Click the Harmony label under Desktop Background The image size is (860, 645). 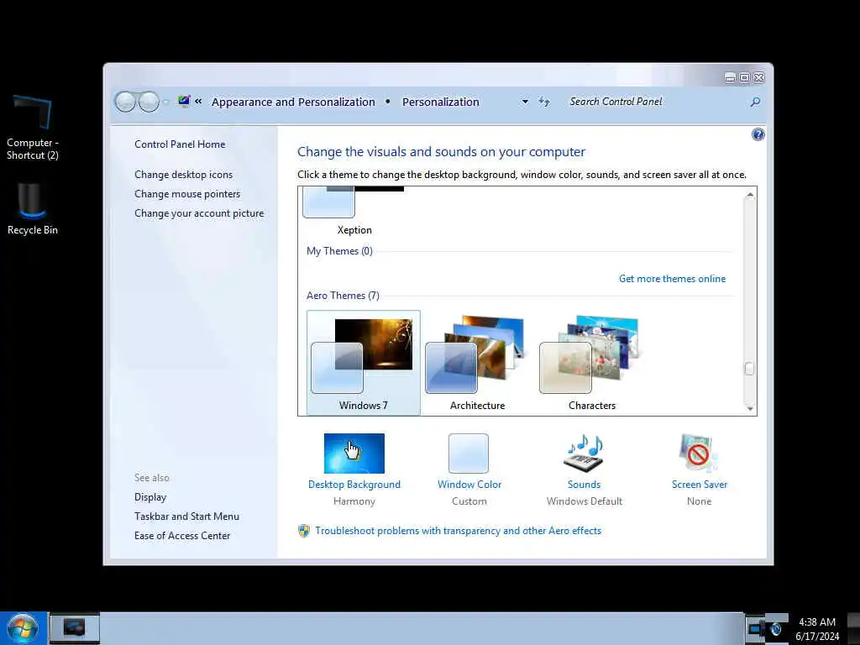[x=354, y=501]
